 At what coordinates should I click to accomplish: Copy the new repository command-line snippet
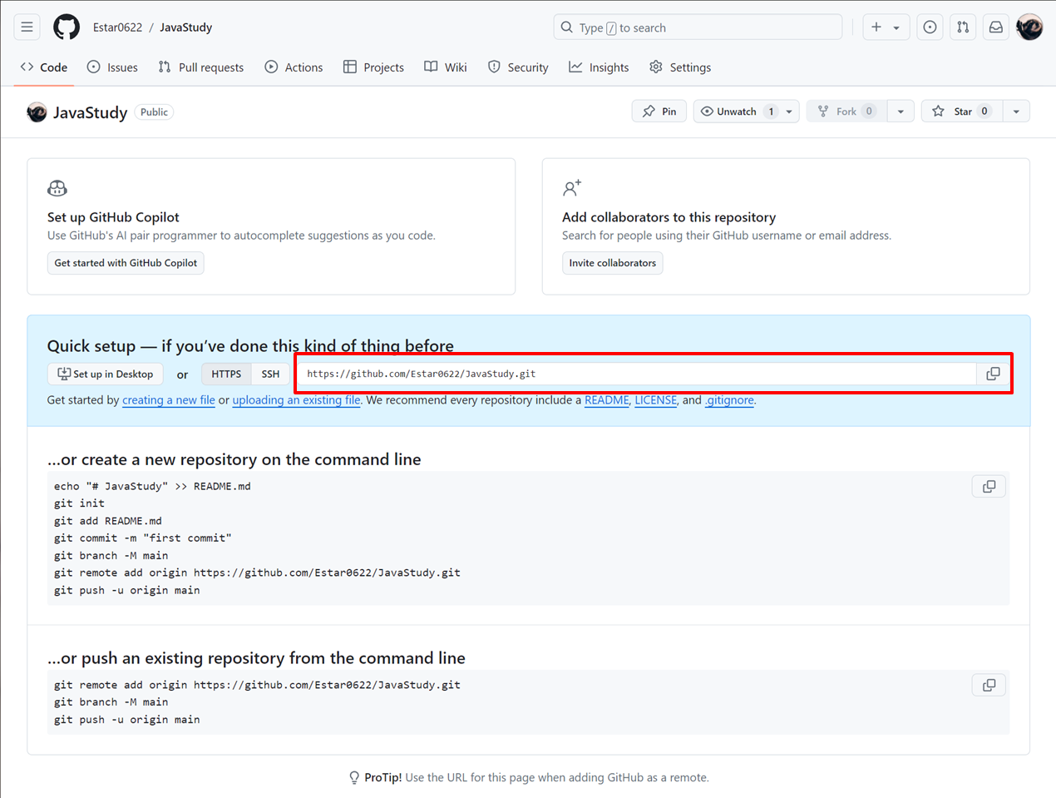click(x=988, y=486)
